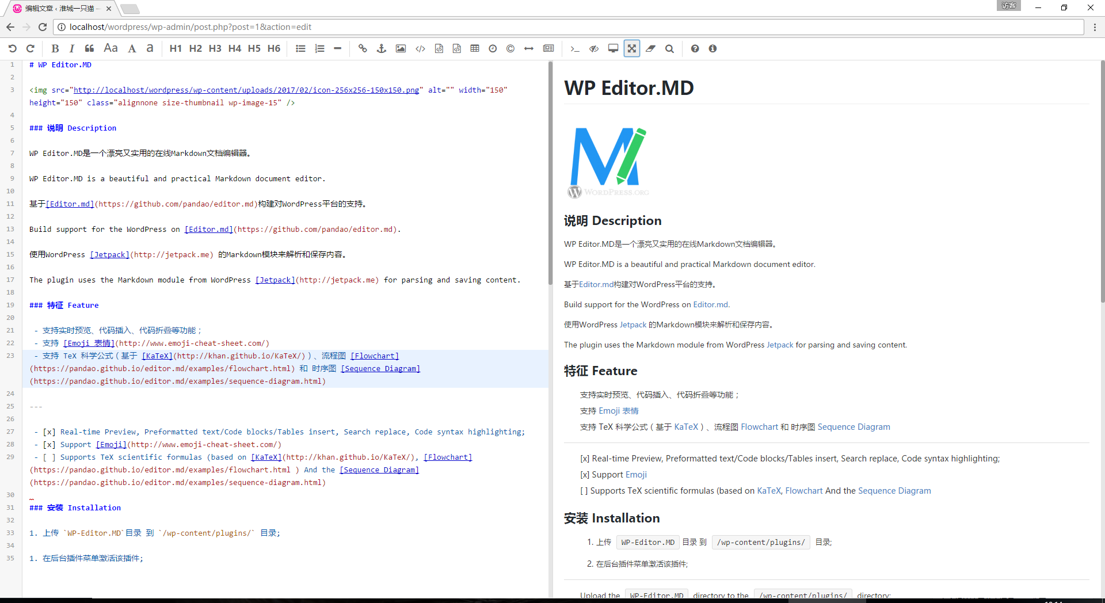Click the editor pane vertical scrollbar

[550, 173]
